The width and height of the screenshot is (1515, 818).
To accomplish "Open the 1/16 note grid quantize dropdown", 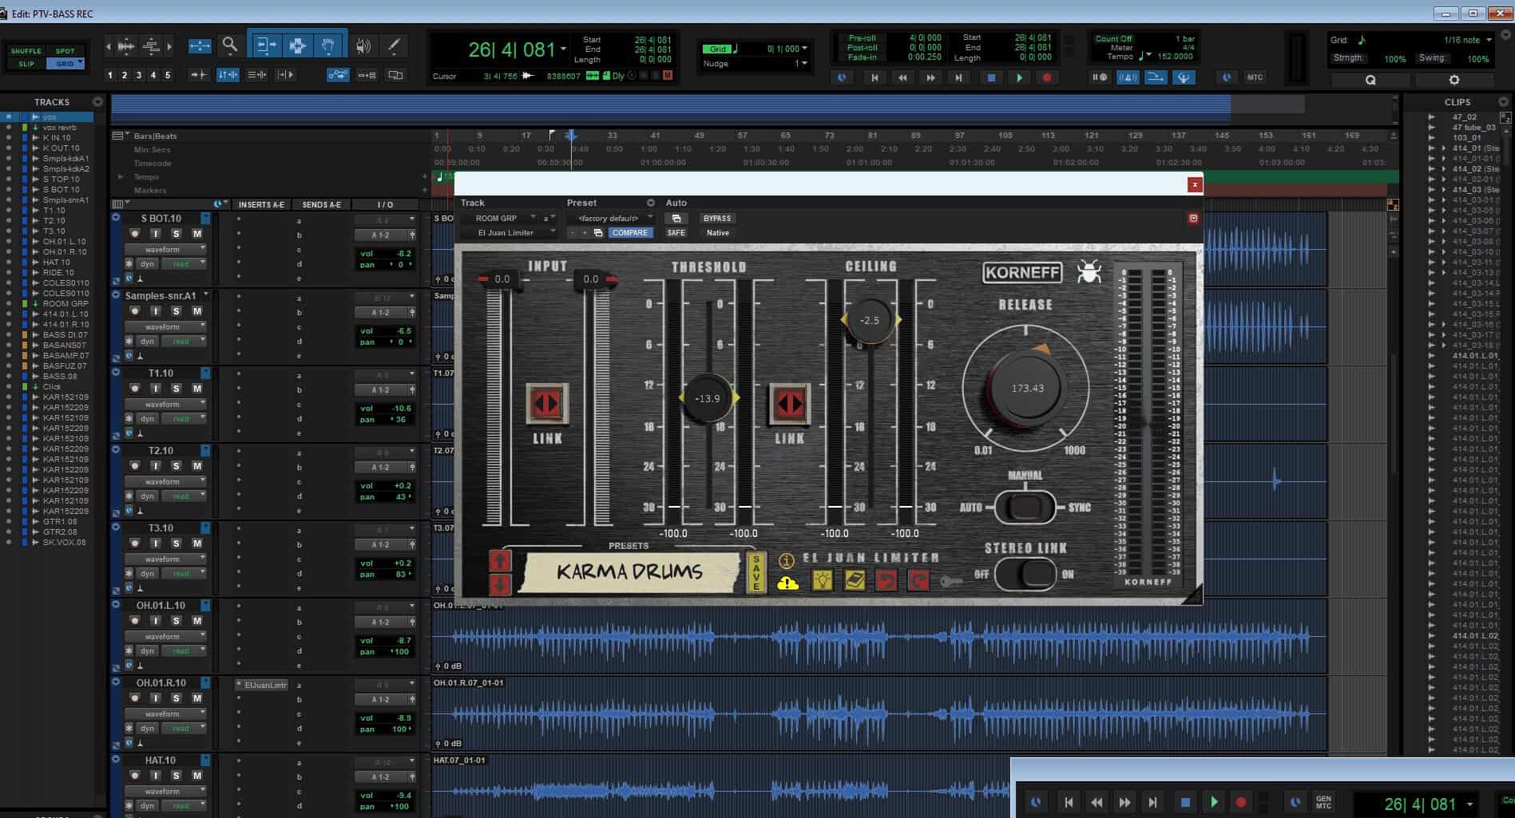I will [x=1468, y=40].
